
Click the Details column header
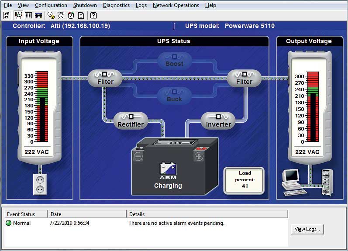click(207, 214)
